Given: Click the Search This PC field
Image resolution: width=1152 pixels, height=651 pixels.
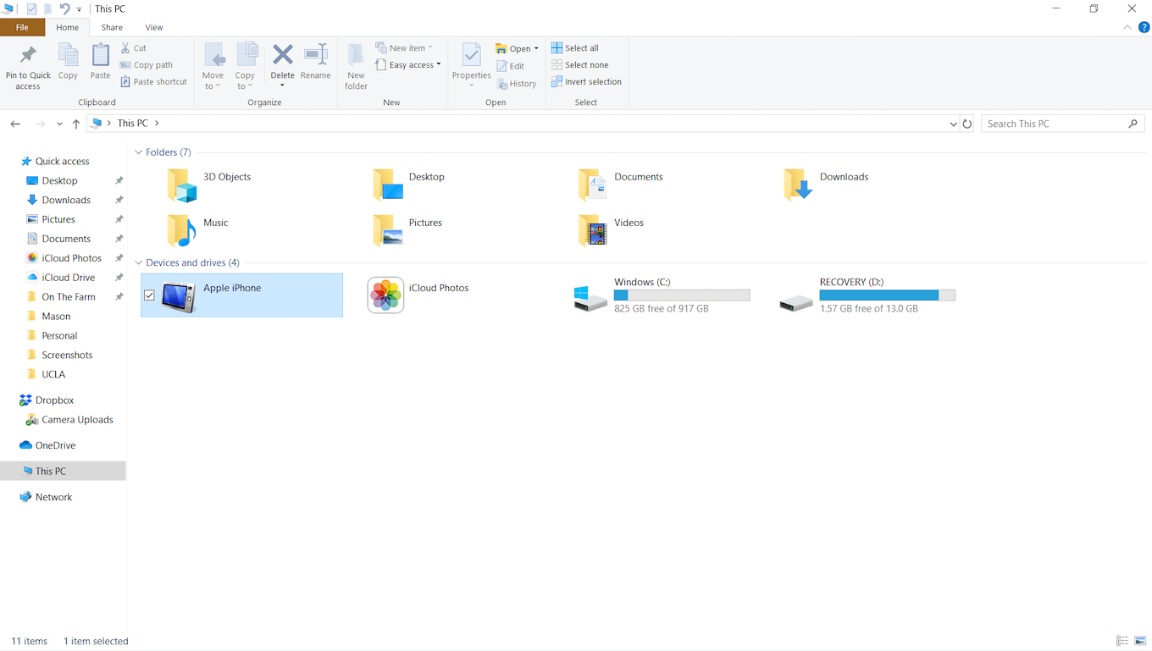Looking at the screenshot, I should coord(1064,124).
